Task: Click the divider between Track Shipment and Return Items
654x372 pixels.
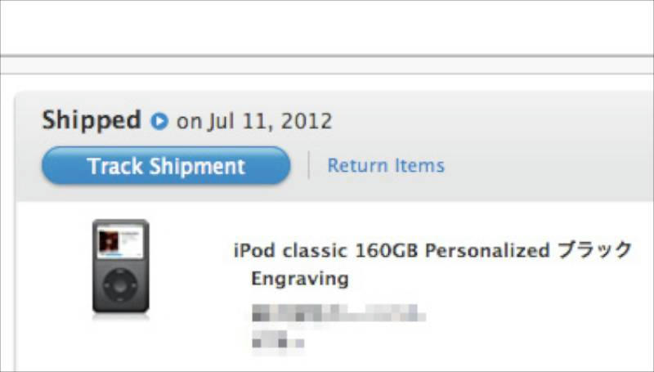Action: (x=309, y=165)
